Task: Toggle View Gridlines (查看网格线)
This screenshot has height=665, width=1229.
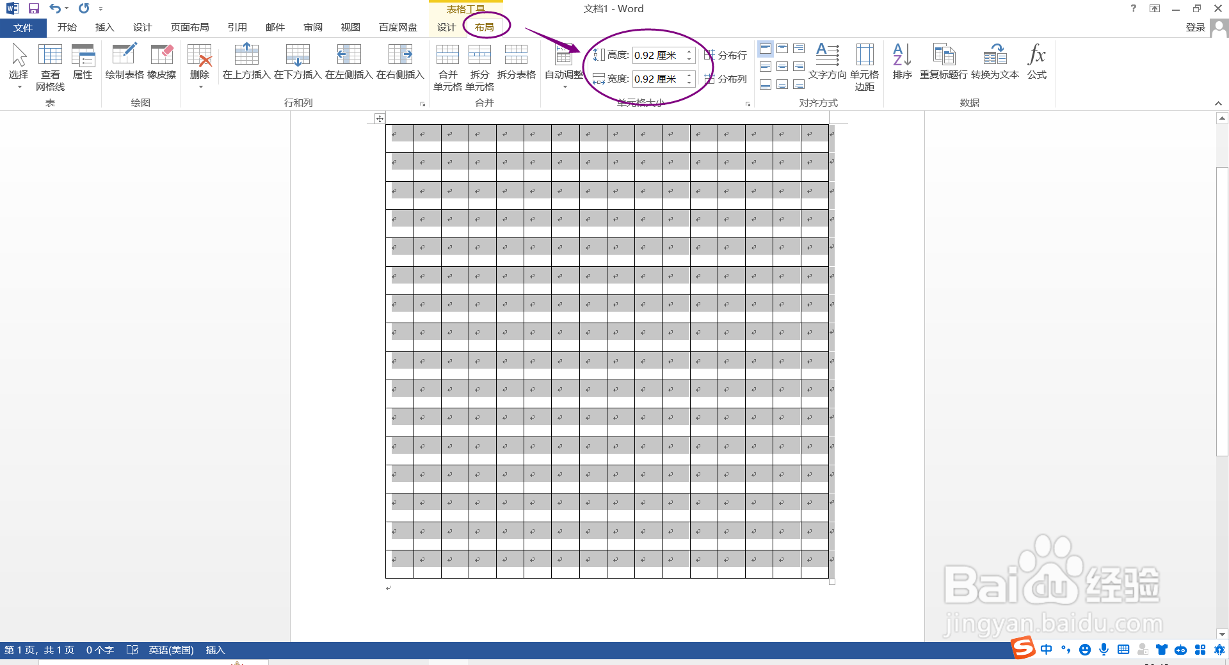Action: coord(50,67)
